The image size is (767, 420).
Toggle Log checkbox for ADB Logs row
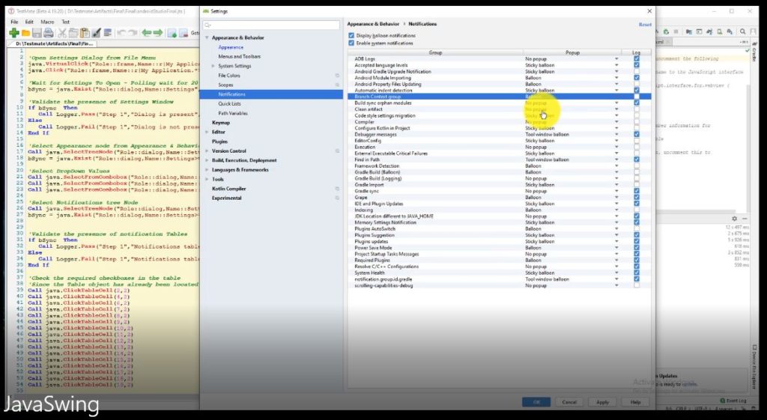click(637, 58)
